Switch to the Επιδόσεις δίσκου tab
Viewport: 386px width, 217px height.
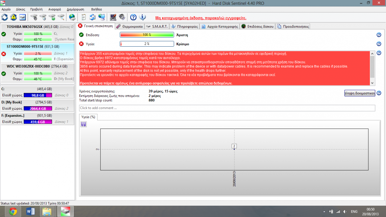pyautogui.click(x=258, y=26)
